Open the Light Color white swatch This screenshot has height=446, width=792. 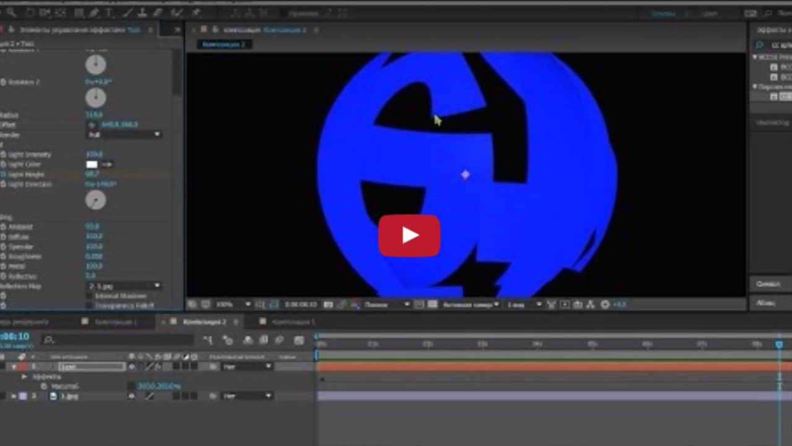92,164
